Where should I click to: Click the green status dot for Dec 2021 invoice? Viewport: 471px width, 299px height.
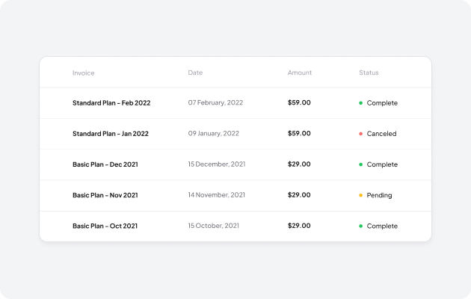coord(361,164)
